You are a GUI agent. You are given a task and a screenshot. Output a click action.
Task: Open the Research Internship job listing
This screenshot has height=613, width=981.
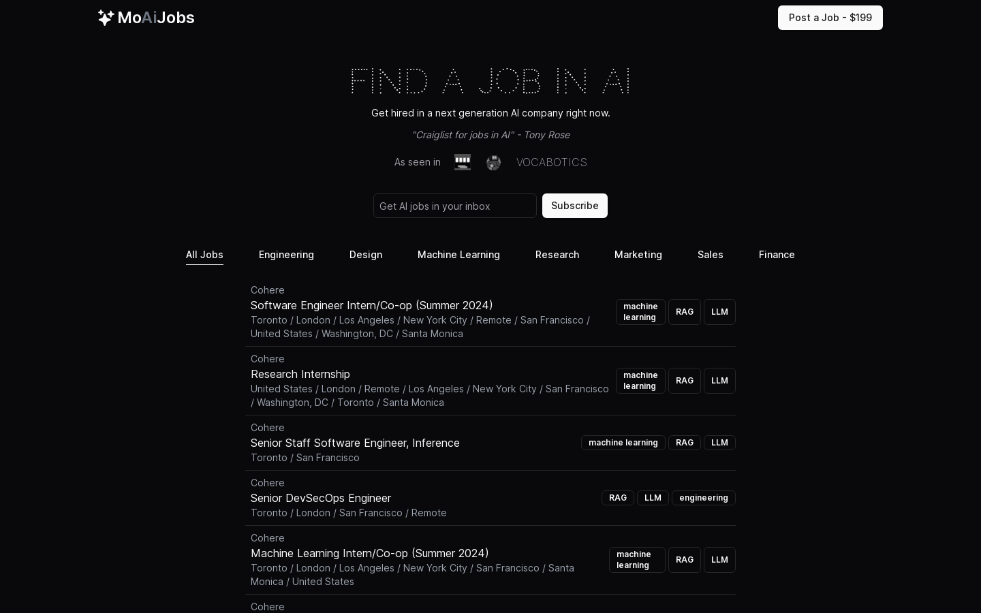(300, 374)
